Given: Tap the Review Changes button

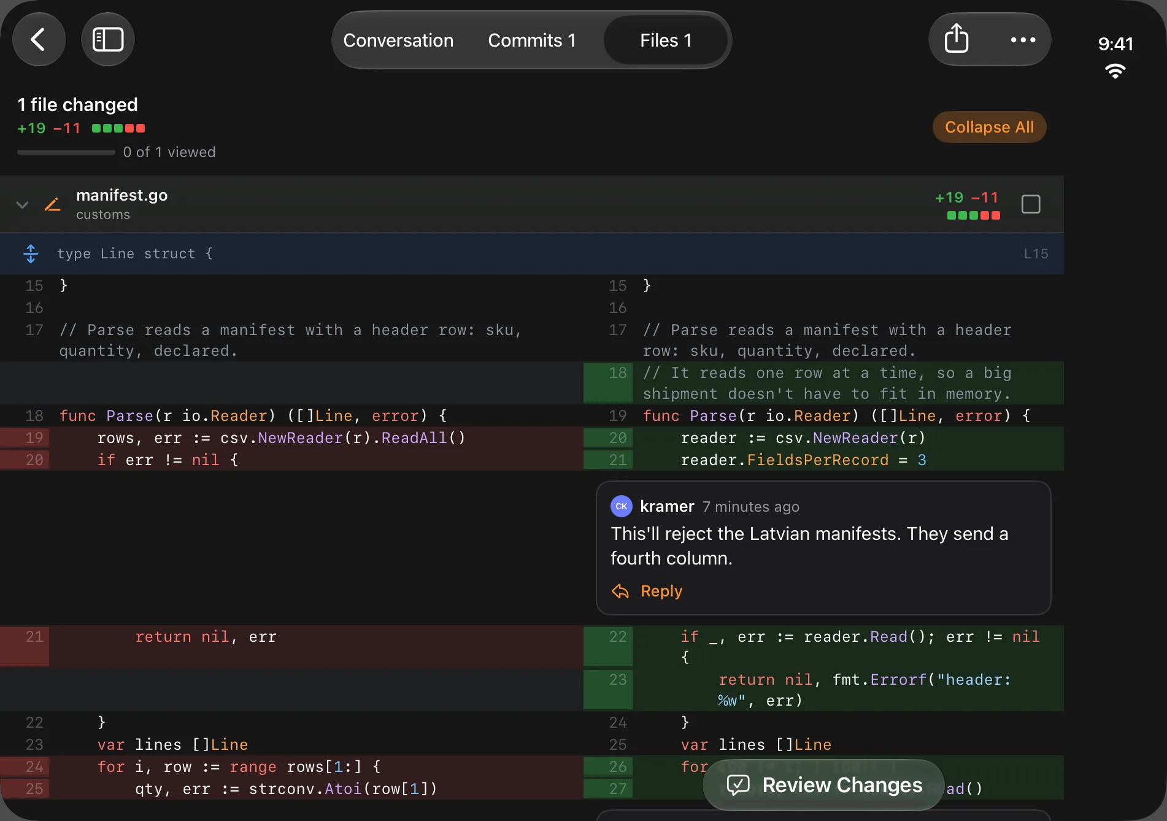Looking at the screenshot, I should (x=823, y=785).
